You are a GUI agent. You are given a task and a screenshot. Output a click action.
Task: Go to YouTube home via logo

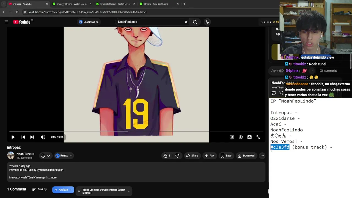pos(22,22)
